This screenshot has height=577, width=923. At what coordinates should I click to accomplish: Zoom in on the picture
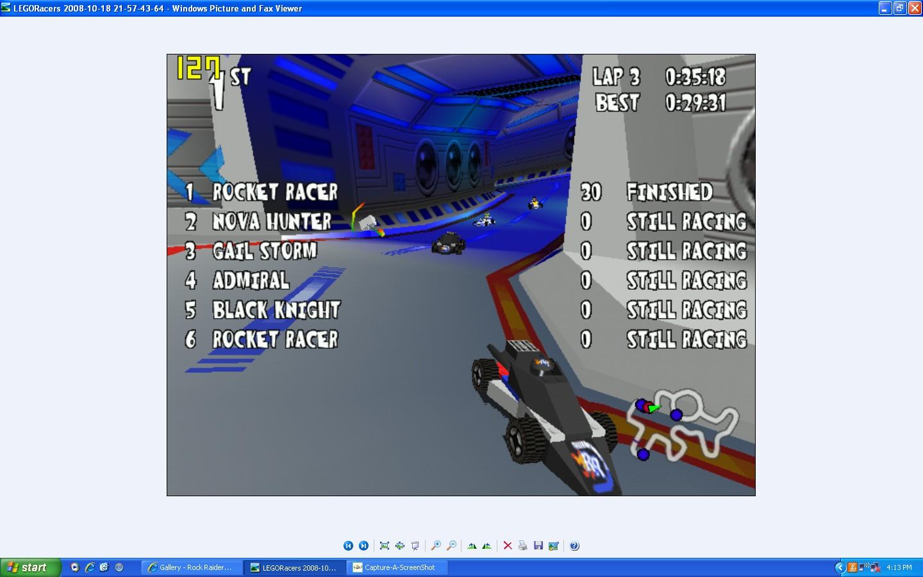coord(436,546)
